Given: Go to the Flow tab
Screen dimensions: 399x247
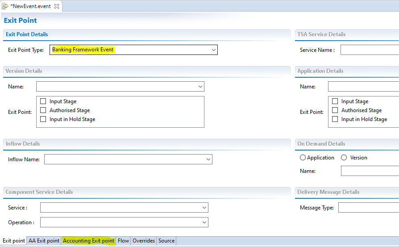Looking at the screenshot, I should coord(124,241).
